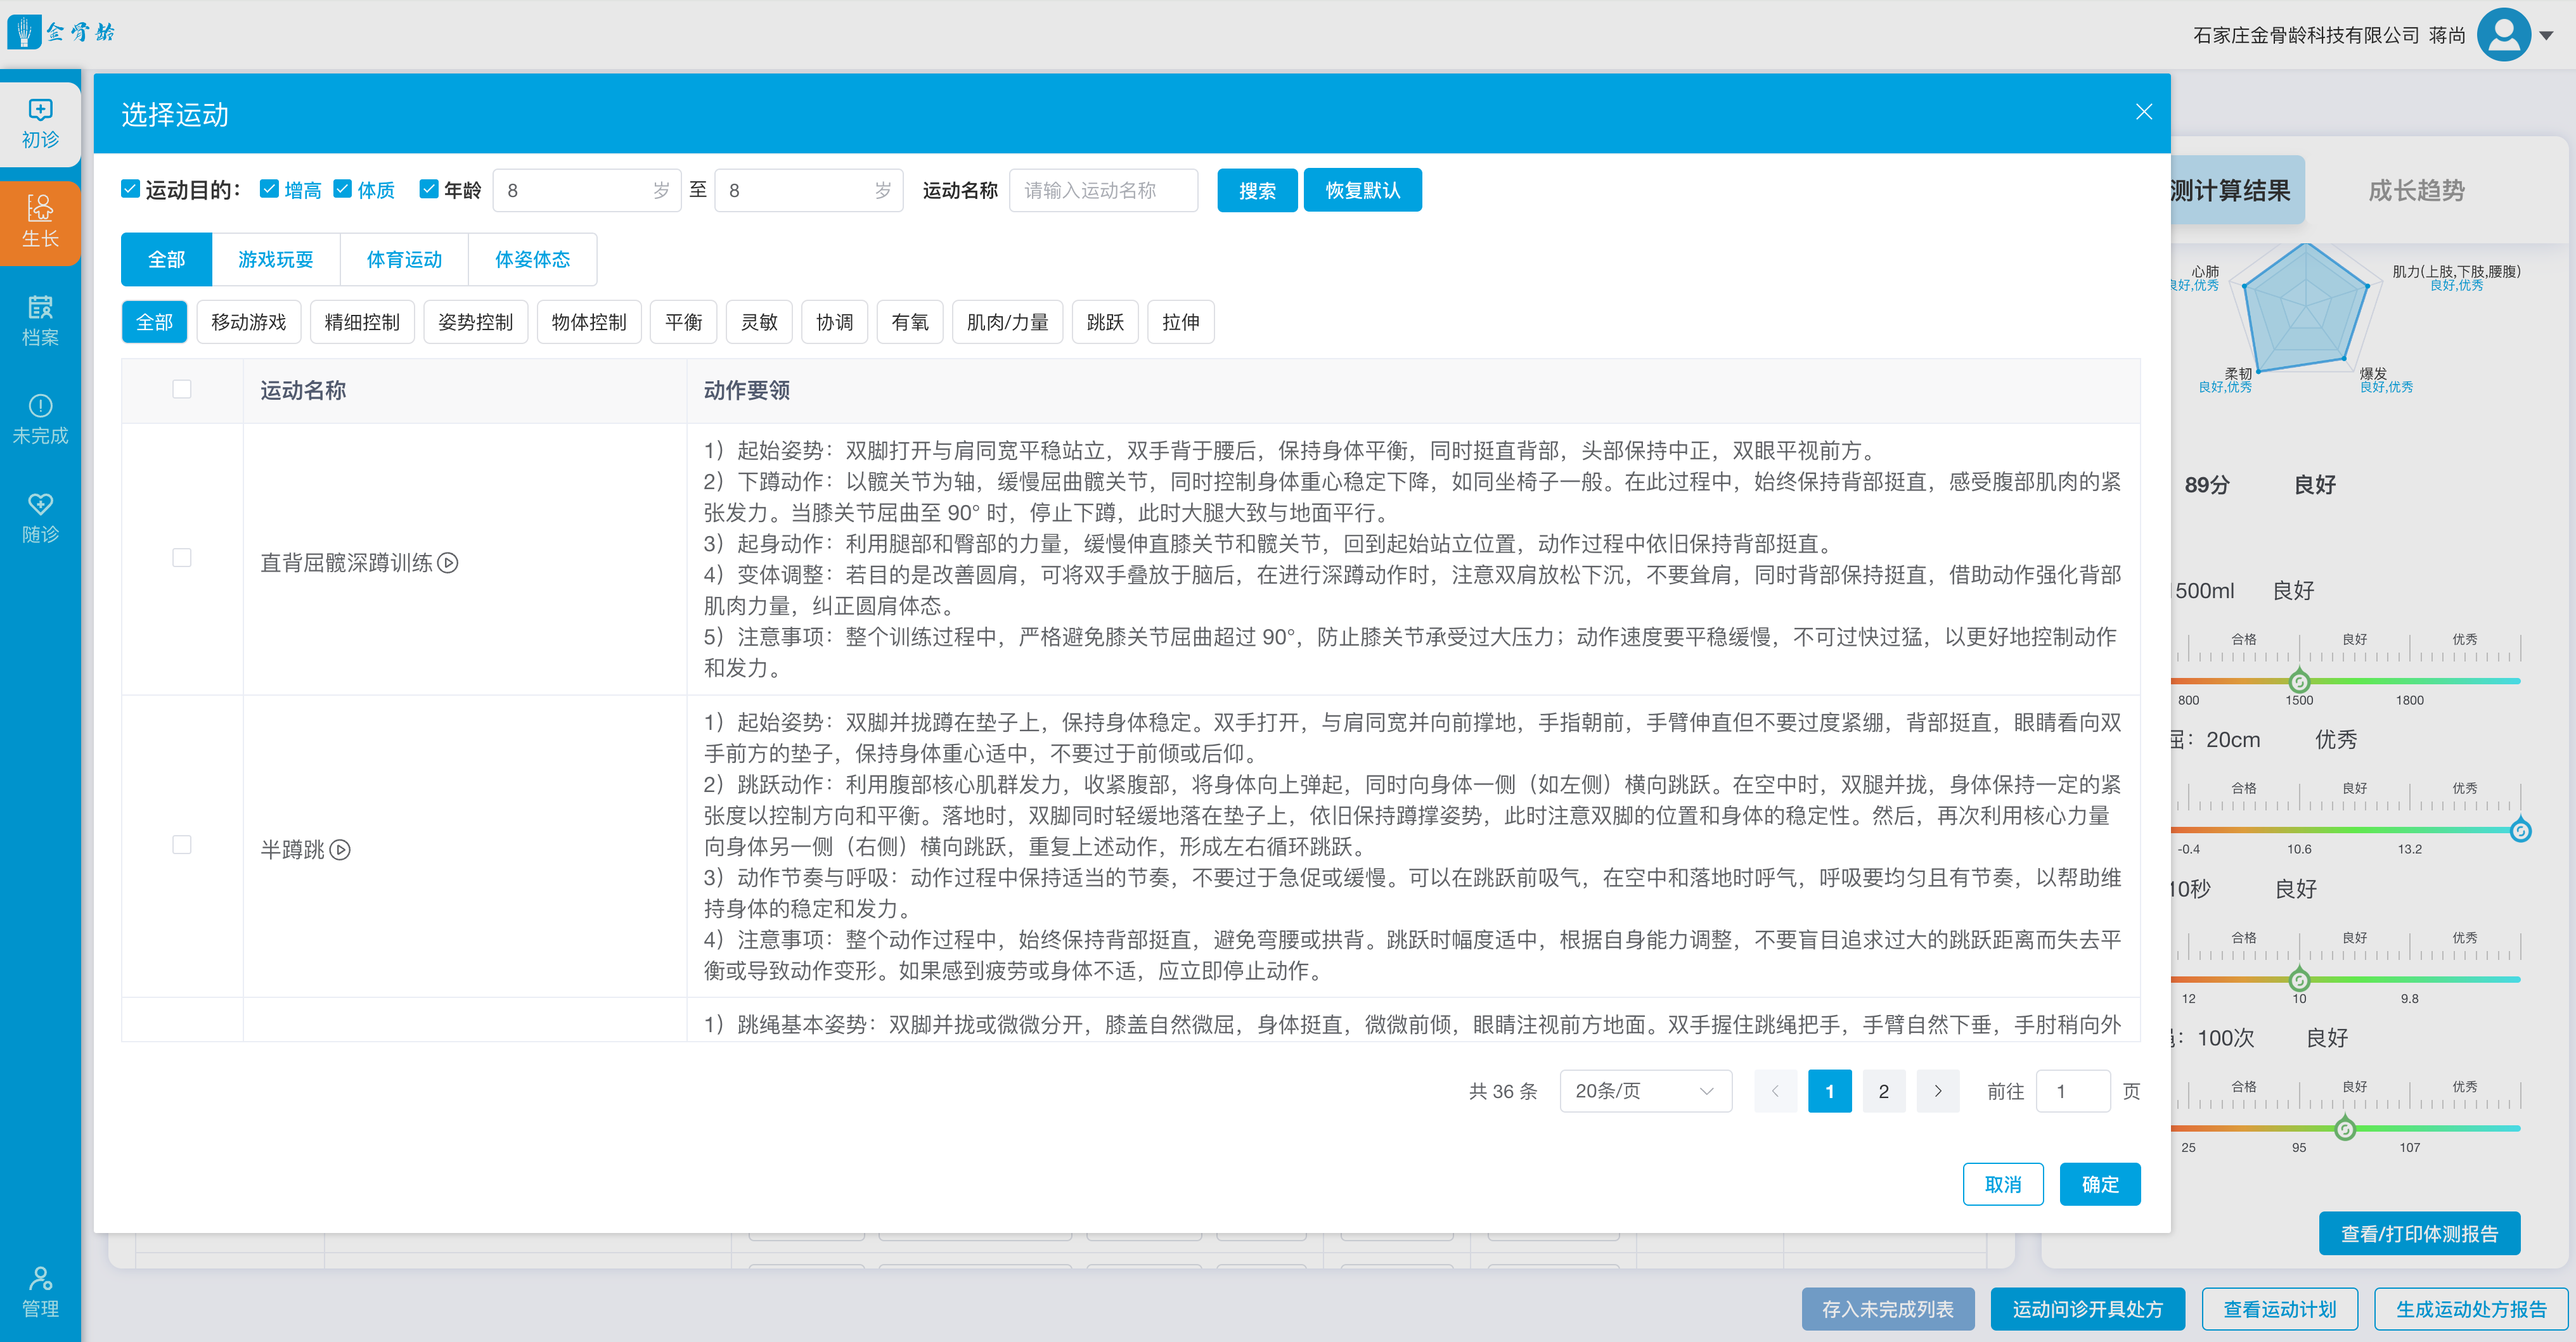The image size is (2576, 1342).
Task: Check the 直背屈髋深蹲训练 row checkbox
Action: click(182, 558)
